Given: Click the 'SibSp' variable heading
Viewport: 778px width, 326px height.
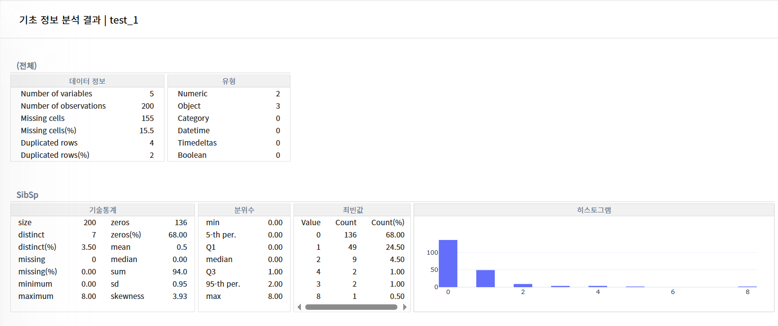Looking at the screenshot, I should (27, 195).
